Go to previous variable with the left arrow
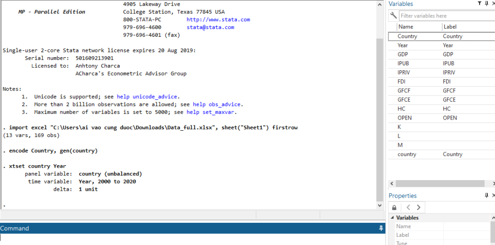This screenshot has height=245, width=495. point(408,207)
